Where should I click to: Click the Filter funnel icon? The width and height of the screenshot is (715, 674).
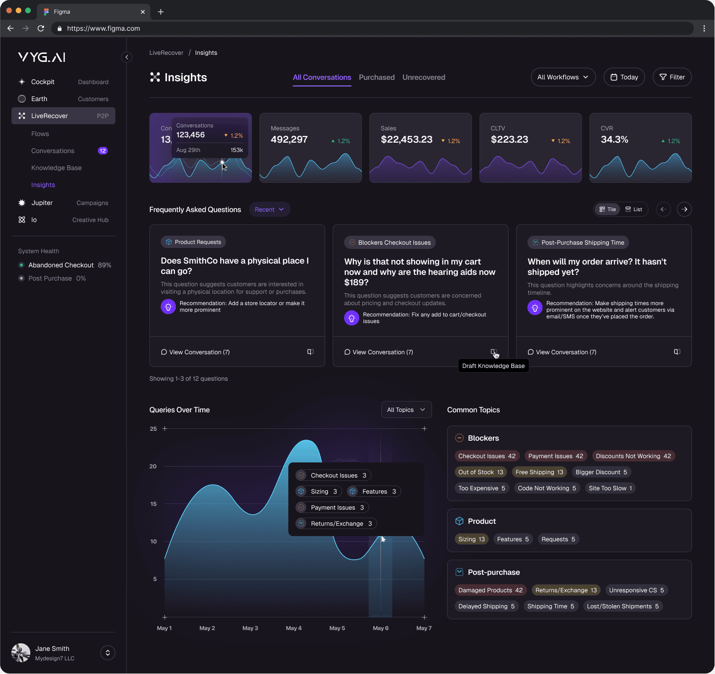coord(663,77)
